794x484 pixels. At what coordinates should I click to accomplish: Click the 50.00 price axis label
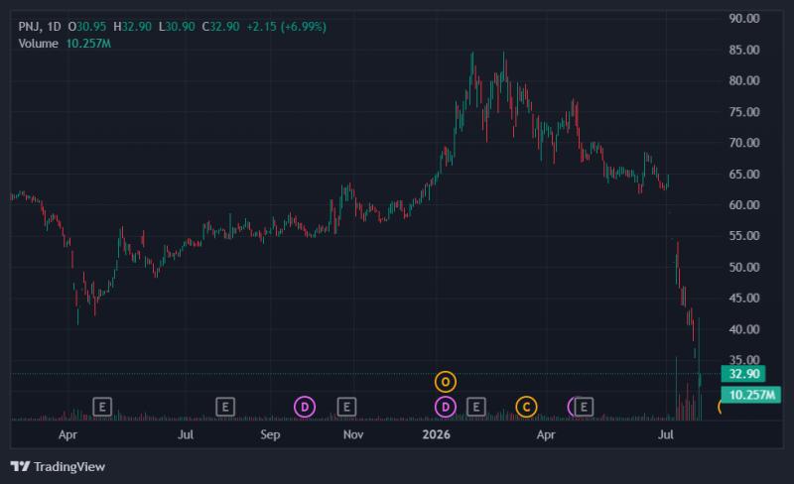coord(744,268)
